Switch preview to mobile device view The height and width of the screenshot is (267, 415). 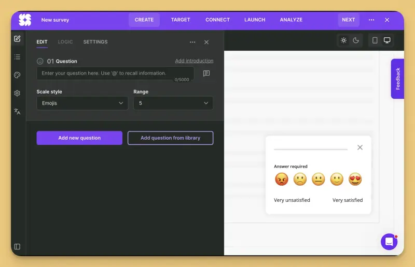click(375, 40)
